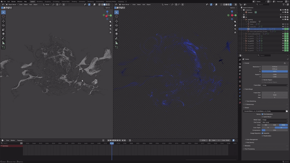
Task: Open the Material properties tab
Action: pos(240,103)
